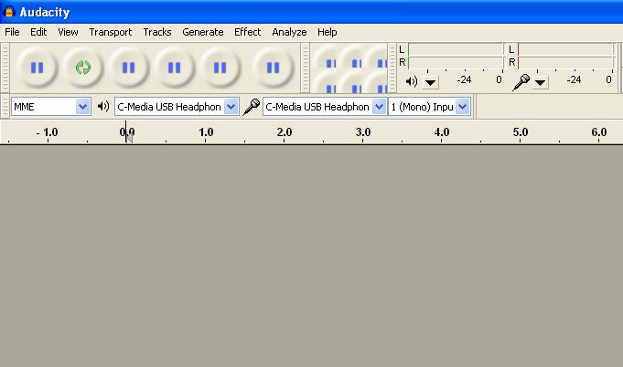Open the View menu

[68, 32]
